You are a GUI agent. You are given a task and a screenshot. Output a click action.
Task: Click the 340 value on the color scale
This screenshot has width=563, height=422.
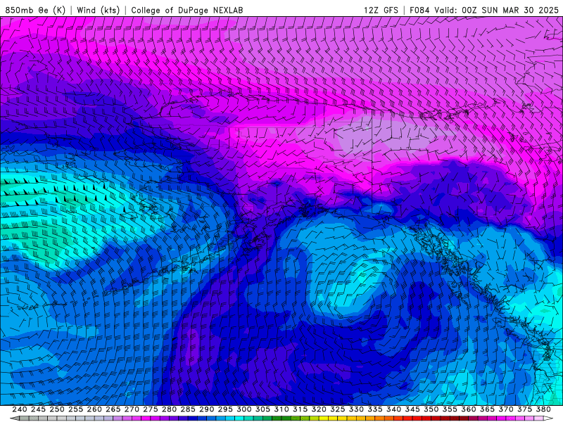pyautogui.click(x=393, y=409)
